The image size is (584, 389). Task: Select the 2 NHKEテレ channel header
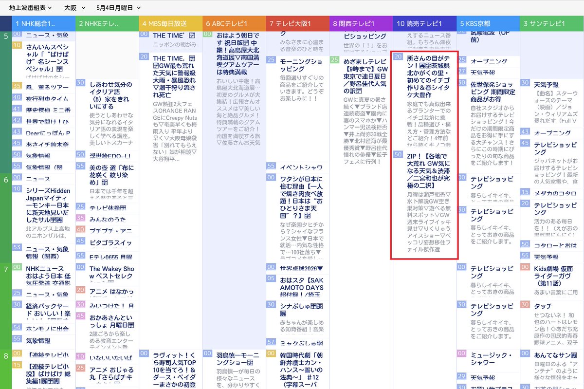[x=107, y=23]
